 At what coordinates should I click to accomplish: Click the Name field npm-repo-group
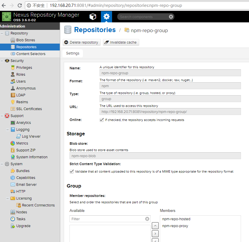pyautogui.click(x=170, y=73)
